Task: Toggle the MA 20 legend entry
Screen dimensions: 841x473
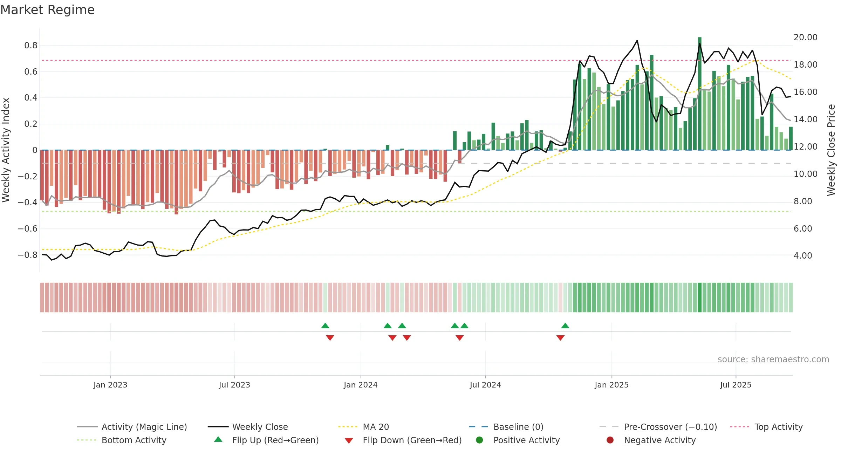Action: point(363,427)
